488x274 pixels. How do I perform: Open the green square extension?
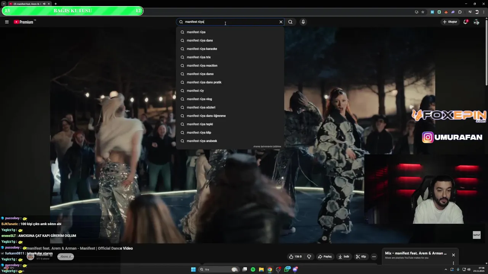pos(439,12)
